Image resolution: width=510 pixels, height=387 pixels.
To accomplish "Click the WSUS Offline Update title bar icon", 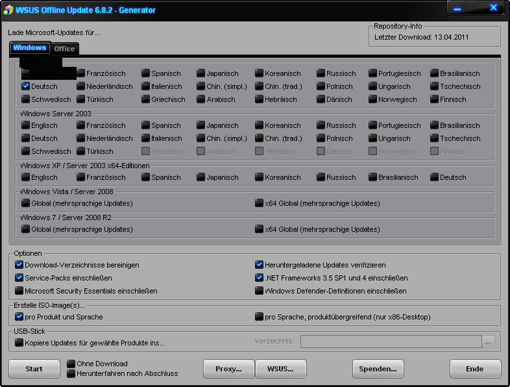I will pyautogui.click(x=8, y=10).
